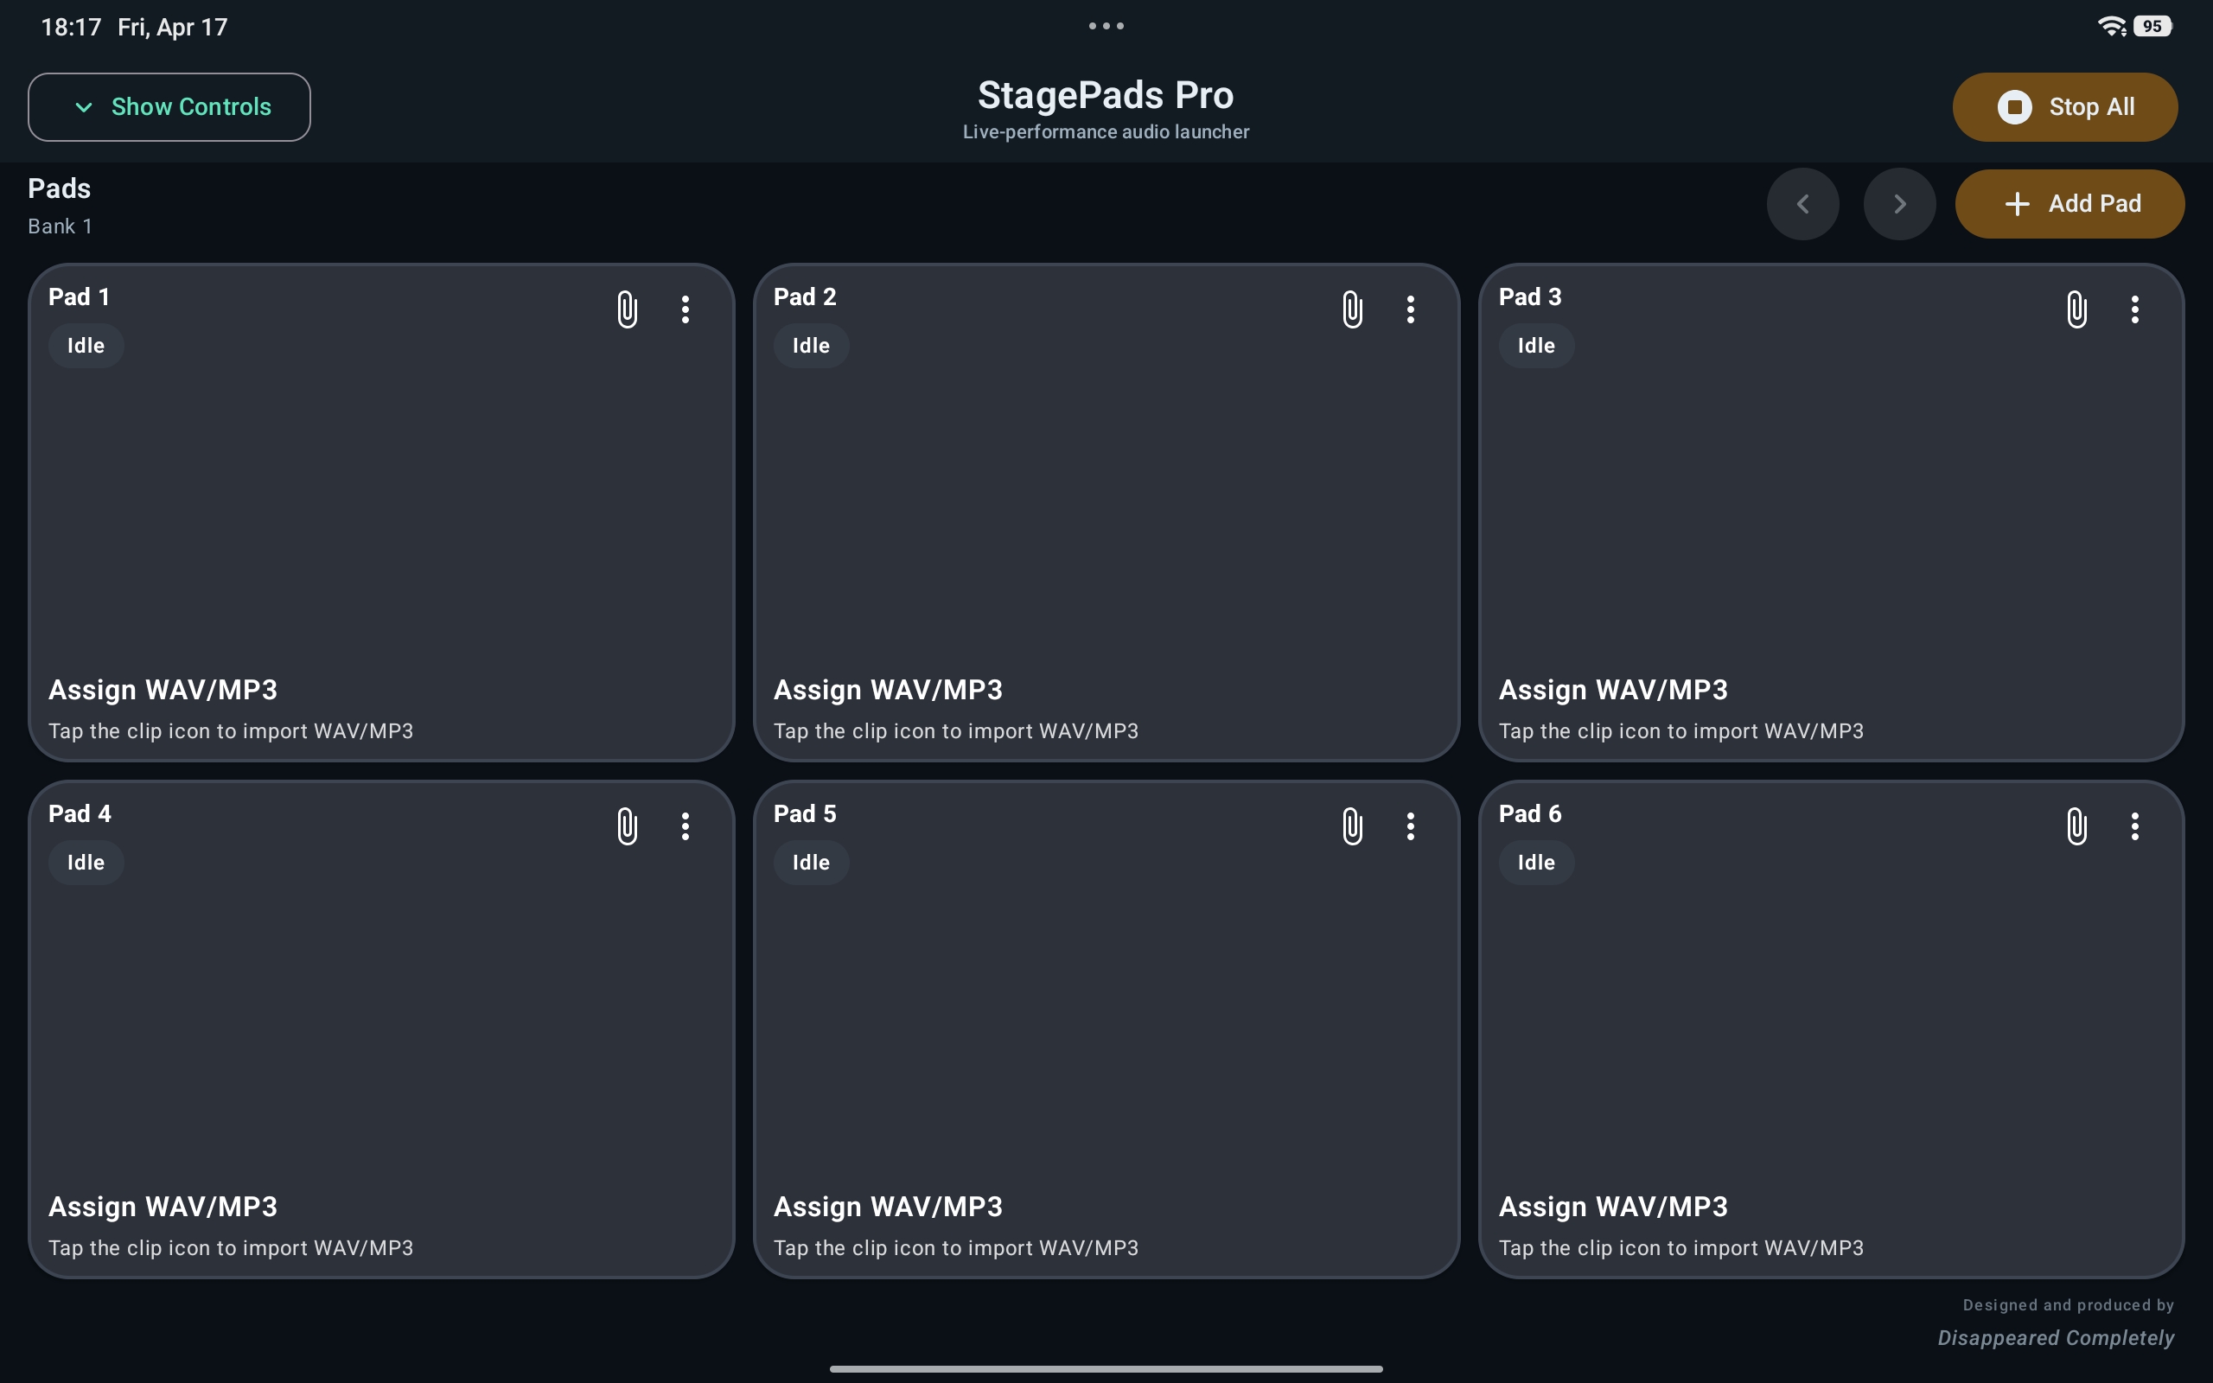Click the Idle status chip on Pad 5
Viewport: 2213px width, 1383px height.
click(811, 863)
